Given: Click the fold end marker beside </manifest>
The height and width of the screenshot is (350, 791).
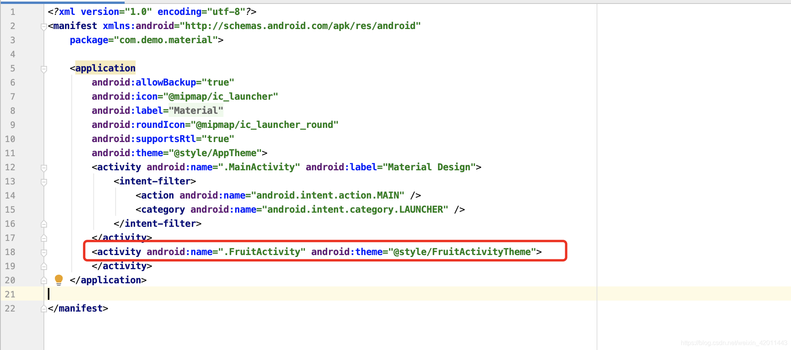Looking at the screenshot, I should pyautogui.click(x=44, y=309).
